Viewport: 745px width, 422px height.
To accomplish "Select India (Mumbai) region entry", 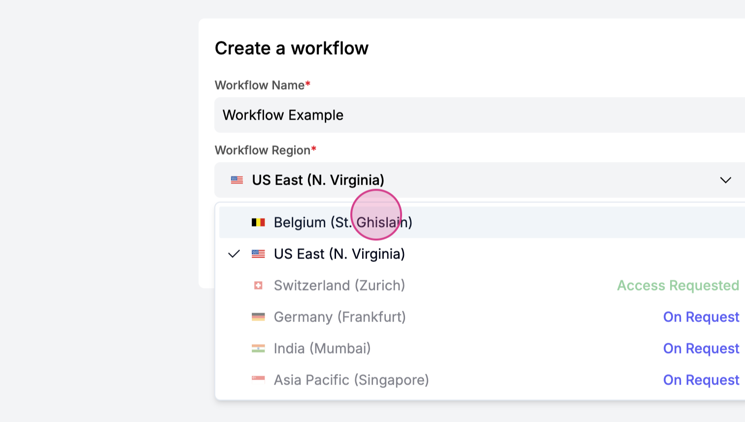I will pos(322,349).
